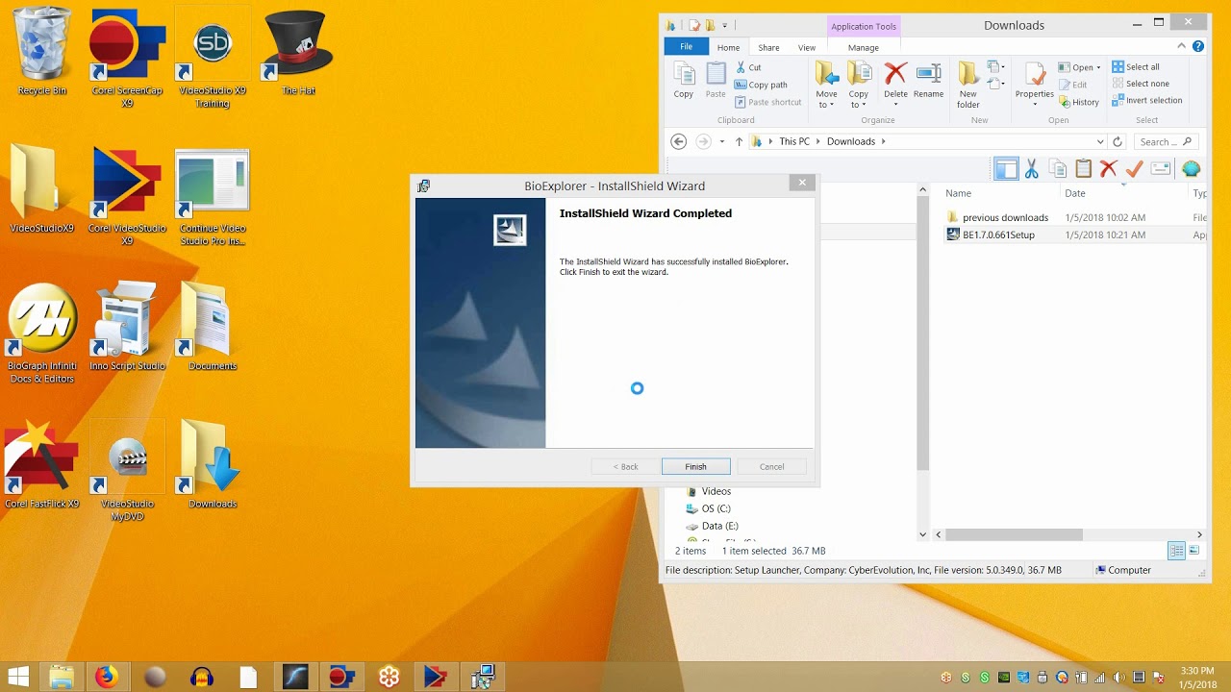Select Corel FastFlick X9 desktop shortcut
This screenshot has height=692, width=1231.
click(42, 463)
